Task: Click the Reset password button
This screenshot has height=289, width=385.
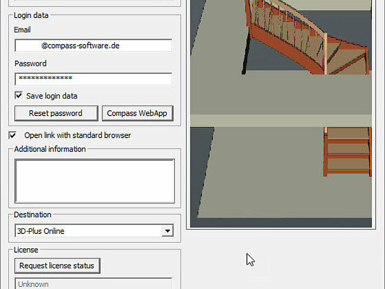Action: [56, 113]
